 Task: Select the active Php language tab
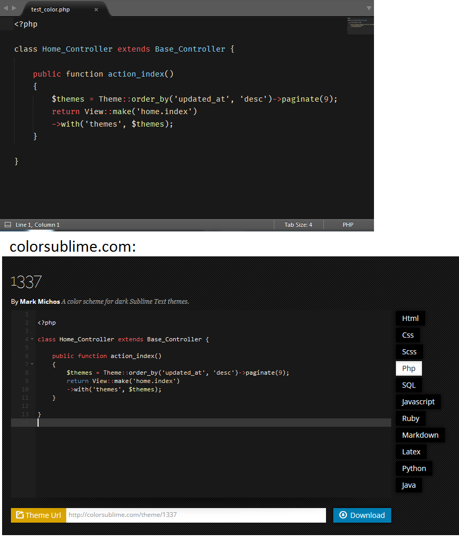[x=408, y=368]
